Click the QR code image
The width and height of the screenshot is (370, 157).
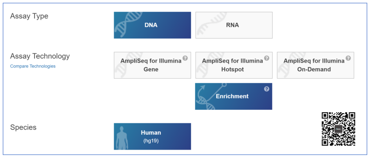[x=338, y=129]
